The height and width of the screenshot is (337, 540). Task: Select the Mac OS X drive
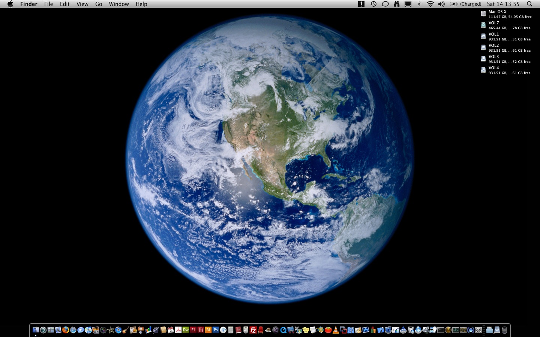[x=483, y=14]
